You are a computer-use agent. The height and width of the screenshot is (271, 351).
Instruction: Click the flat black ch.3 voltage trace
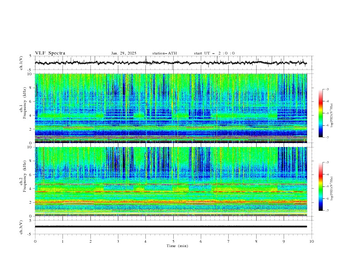[x=171, y=227]
